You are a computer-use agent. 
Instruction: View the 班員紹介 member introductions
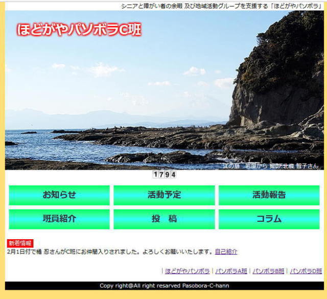tap(59, 219)
